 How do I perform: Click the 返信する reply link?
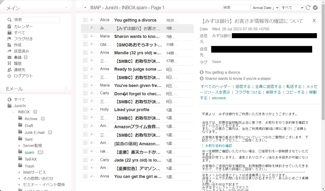pyautogui.click(x=243, y=86)
